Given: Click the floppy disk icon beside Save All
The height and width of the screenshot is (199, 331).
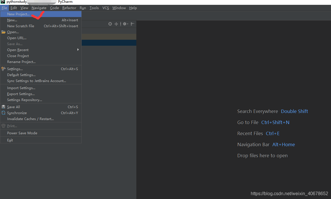Looking at the screenshot, I should (3, 107).
